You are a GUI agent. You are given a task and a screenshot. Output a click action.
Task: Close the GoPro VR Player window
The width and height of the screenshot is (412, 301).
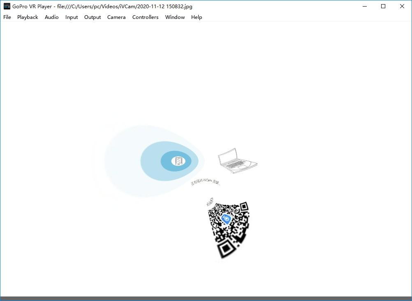402,6
